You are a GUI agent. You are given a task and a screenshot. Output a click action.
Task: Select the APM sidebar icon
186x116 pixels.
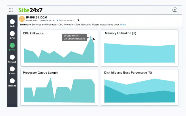click(12, 34)
